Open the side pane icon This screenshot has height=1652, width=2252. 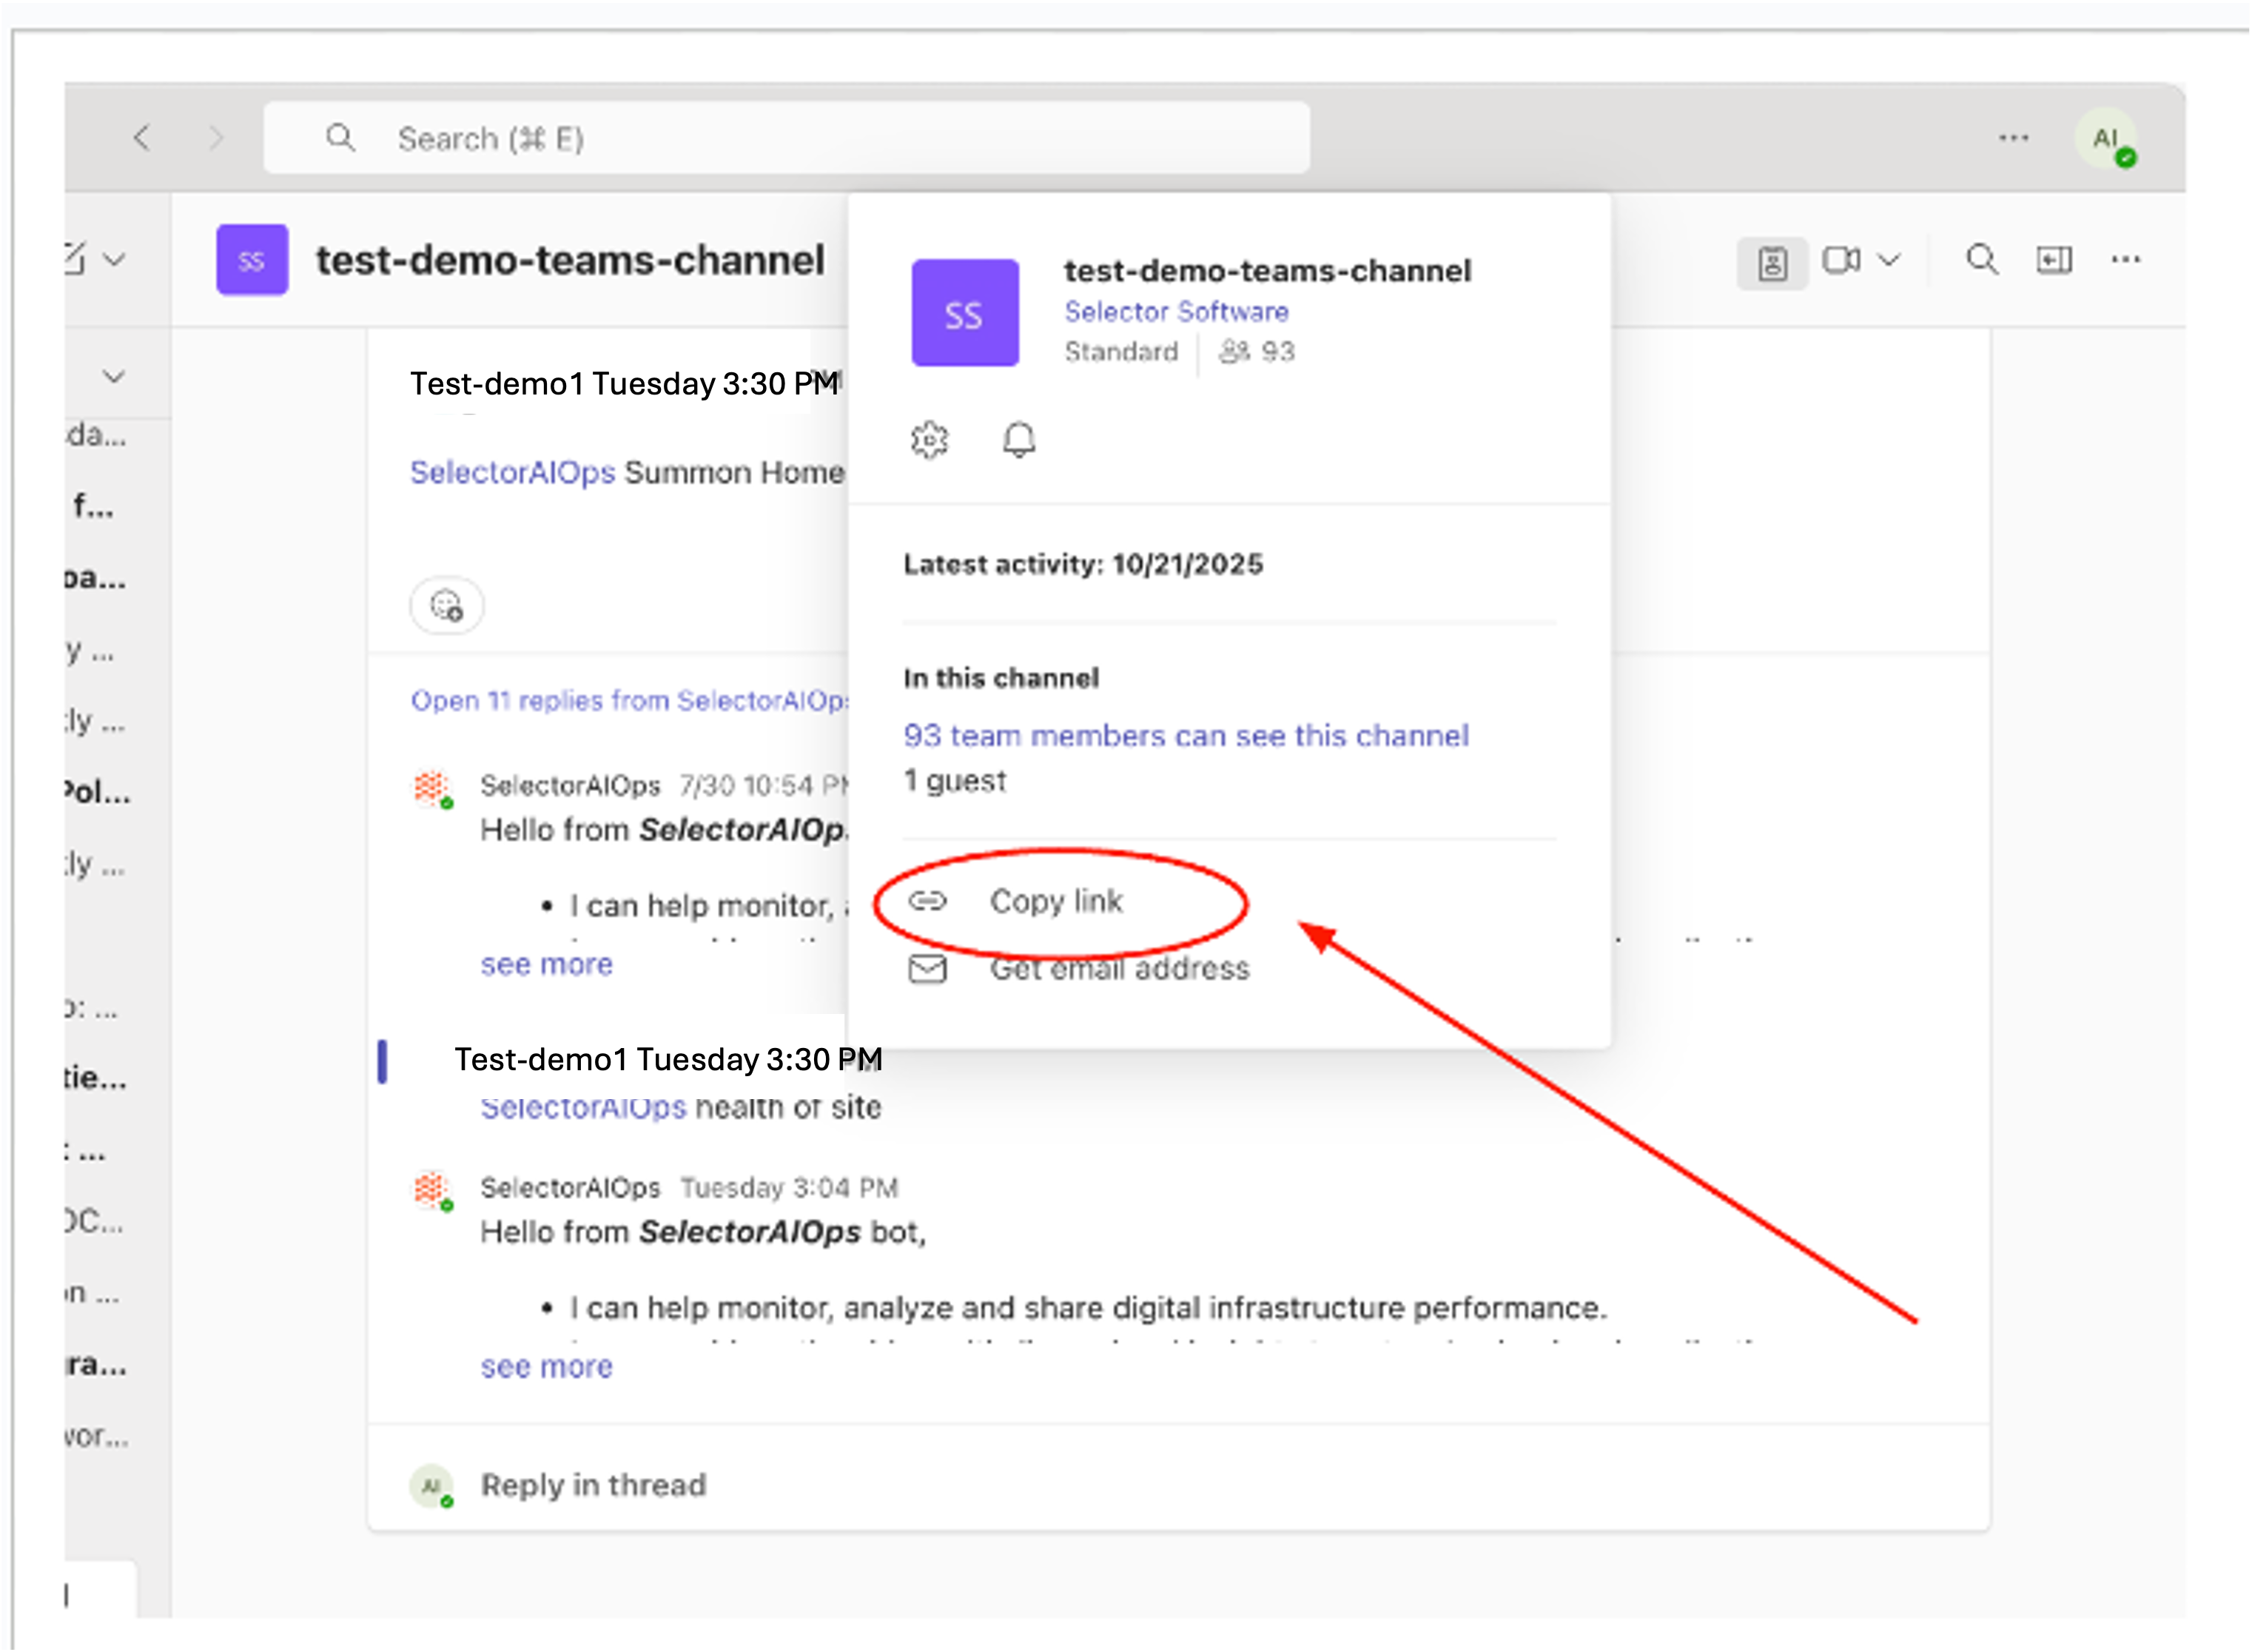click(x=2054, y=260)
